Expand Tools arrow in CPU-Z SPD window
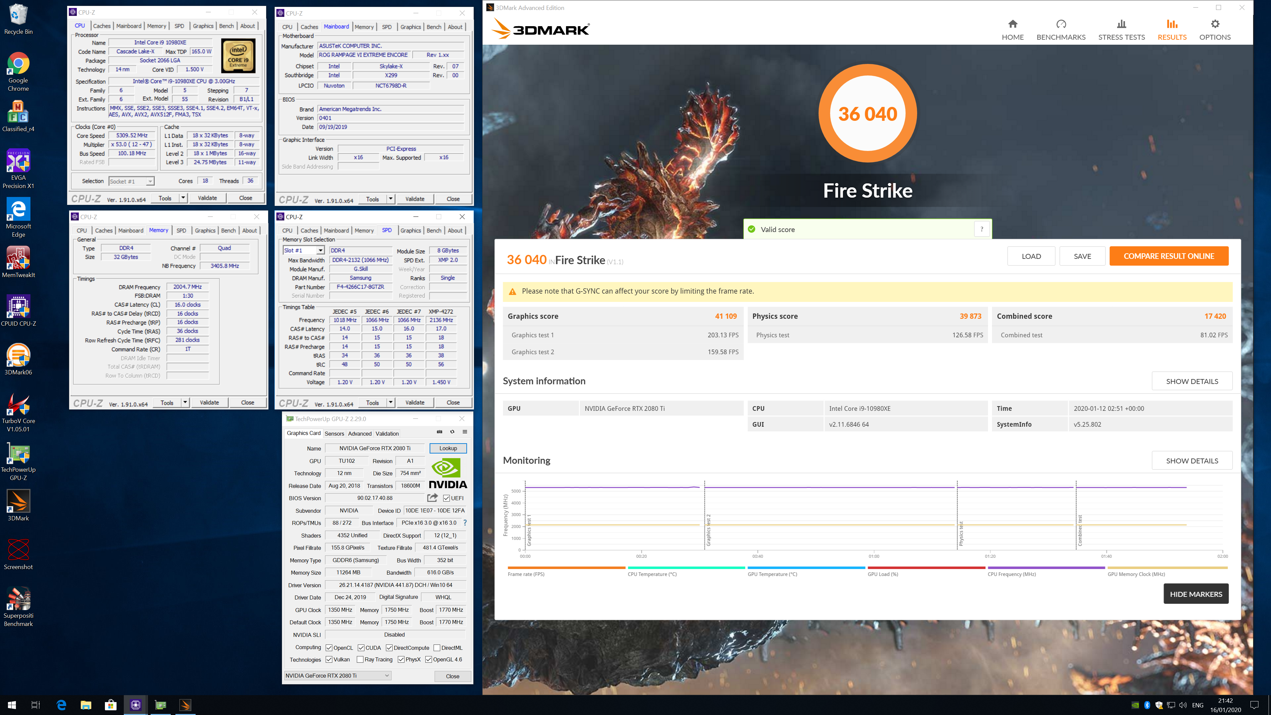This screenshot has width=1271, height=715. point(391,402)
